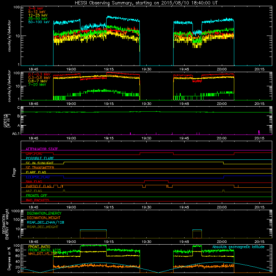Select the AAZ_FLAG label
Image resolution: width=276 pixels, height=276 pixels.
coord(34,191)
